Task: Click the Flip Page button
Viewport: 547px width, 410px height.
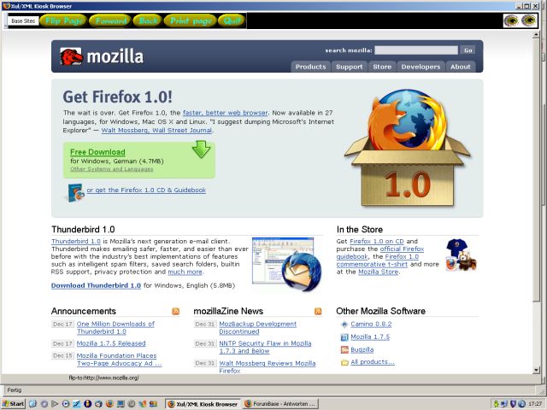Action: (64, 20)
